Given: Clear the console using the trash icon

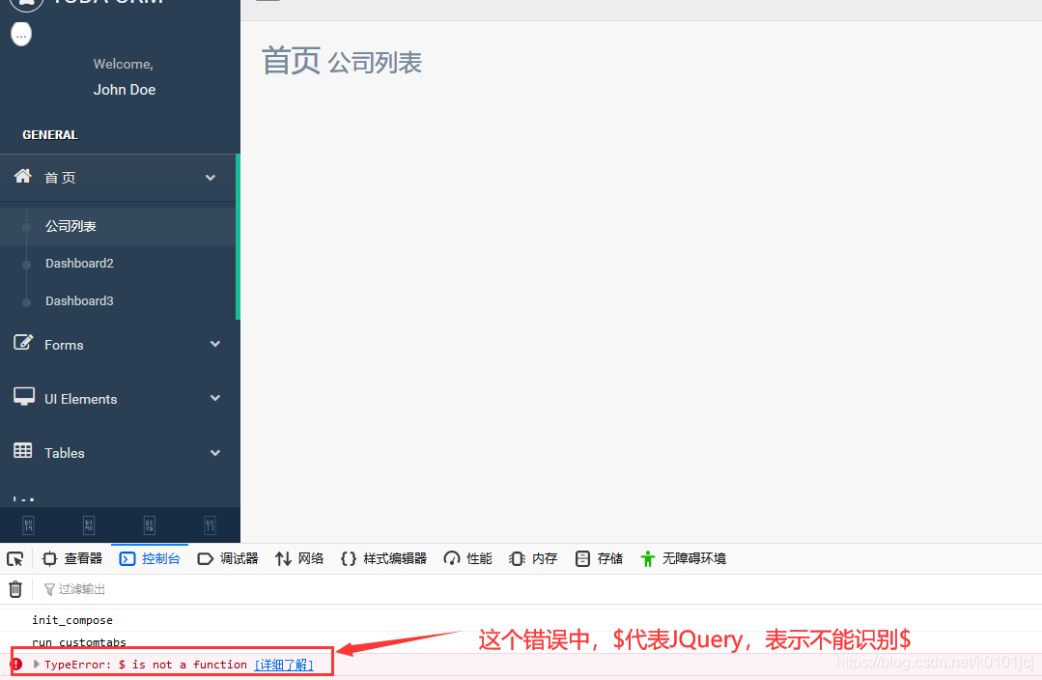Looking at the screenshot, I should (14, 588).
